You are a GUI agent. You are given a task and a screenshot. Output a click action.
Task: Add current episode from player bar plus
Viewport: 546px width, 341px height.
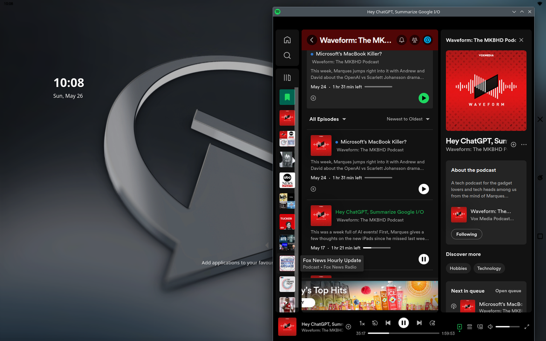click(349, 327)
